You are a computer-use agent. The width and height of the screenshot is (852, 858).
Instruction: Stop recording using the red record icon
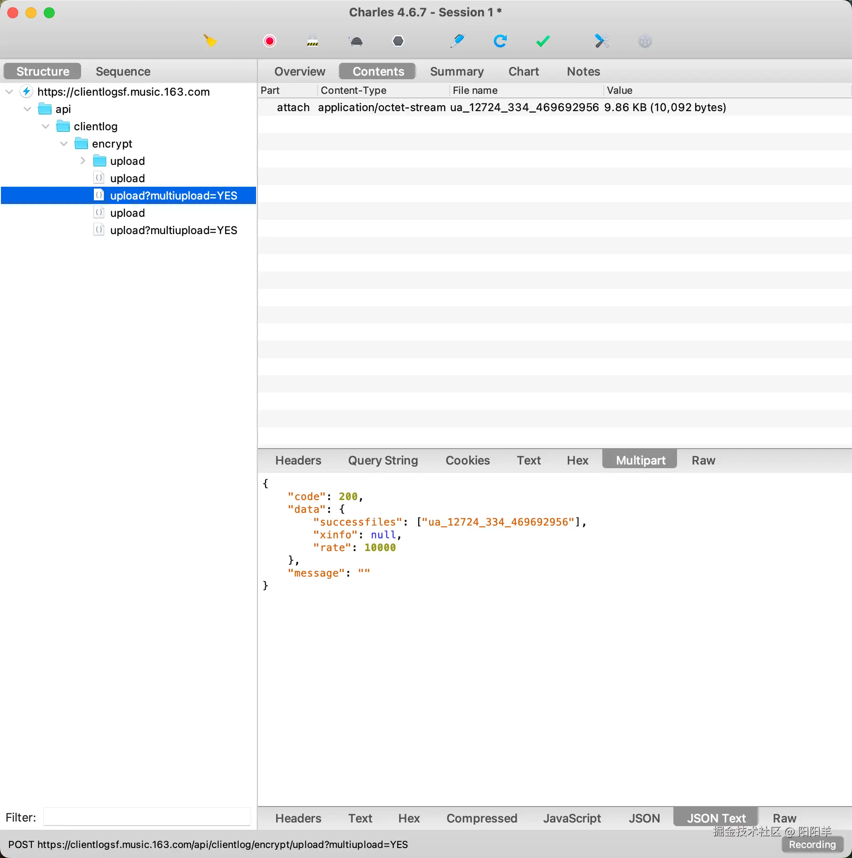[270, 41]
